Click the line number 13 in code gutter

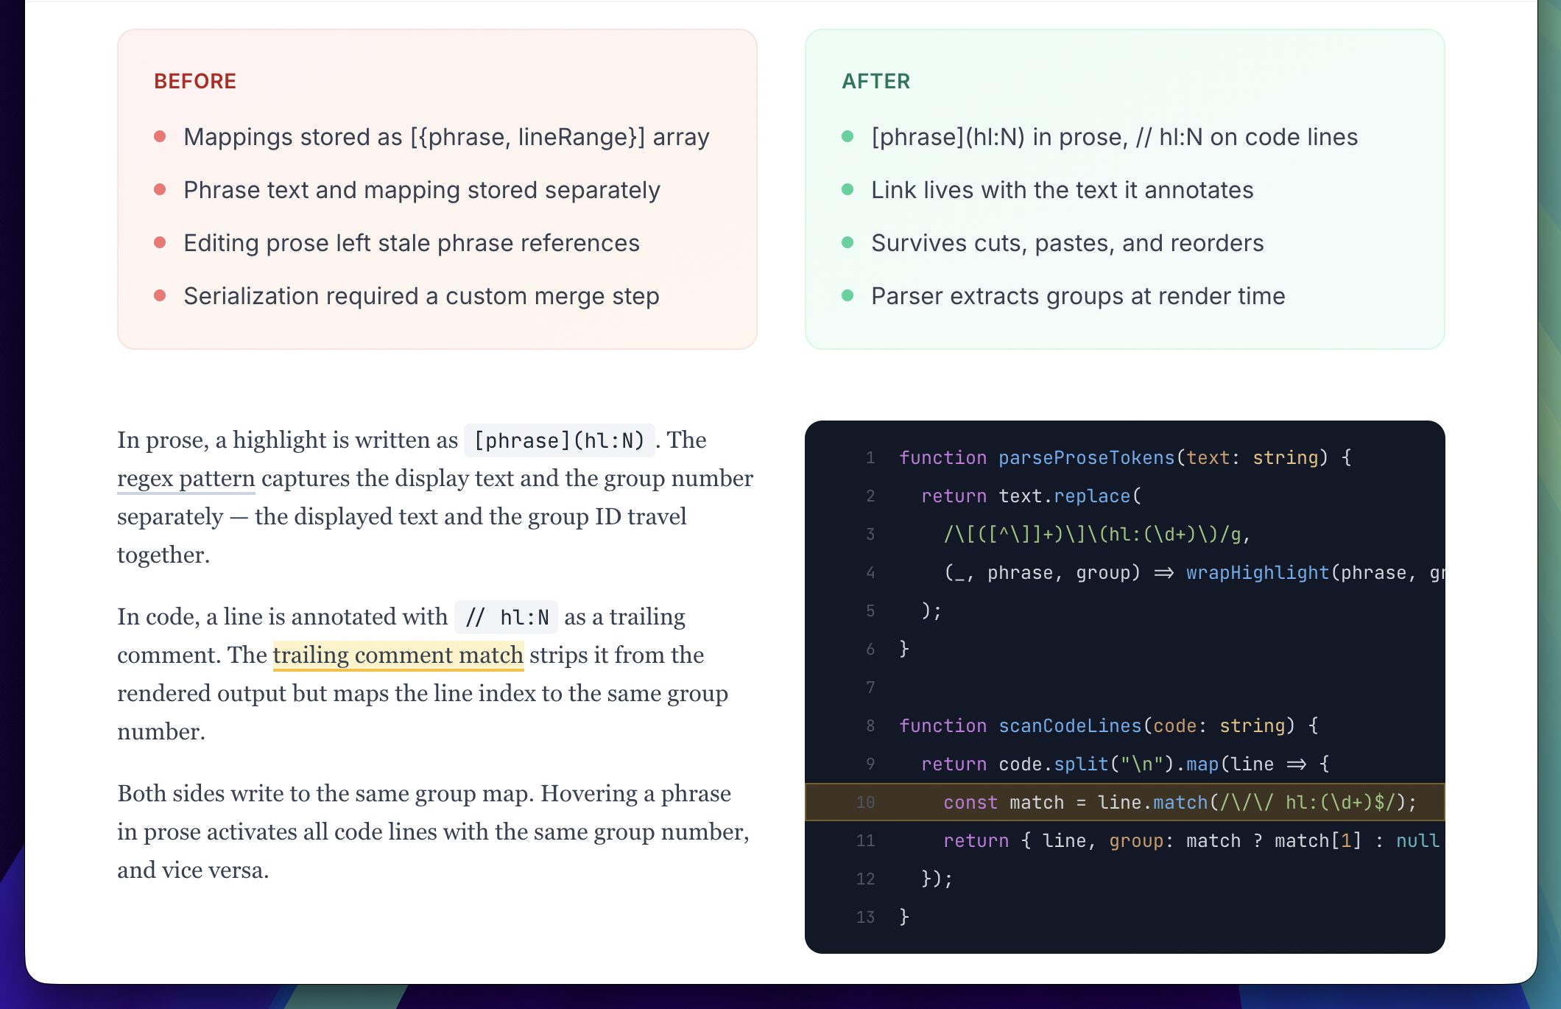click(865, 918)
